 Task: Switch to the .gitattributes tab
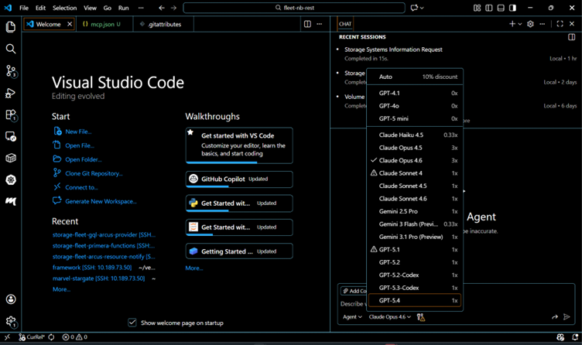click(163, 24)
